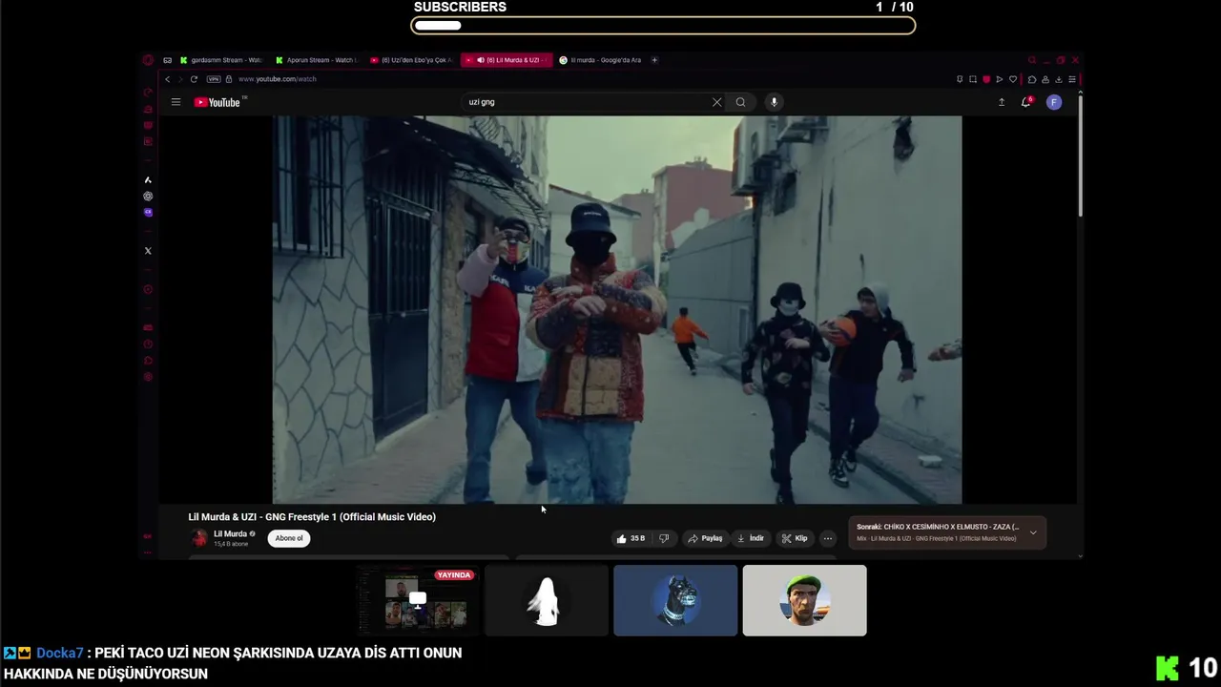
Task: Toggle the red ad-blocker shield icon
Action: [986, 79]
